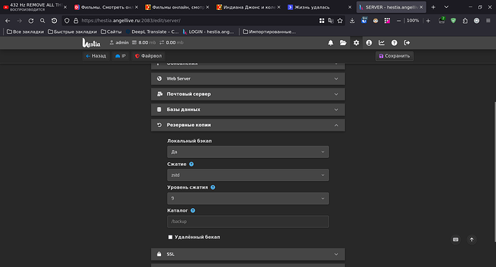Click the browser address bar URL
The height and width of the screenshot is (267, 496).
coord(131,21)
